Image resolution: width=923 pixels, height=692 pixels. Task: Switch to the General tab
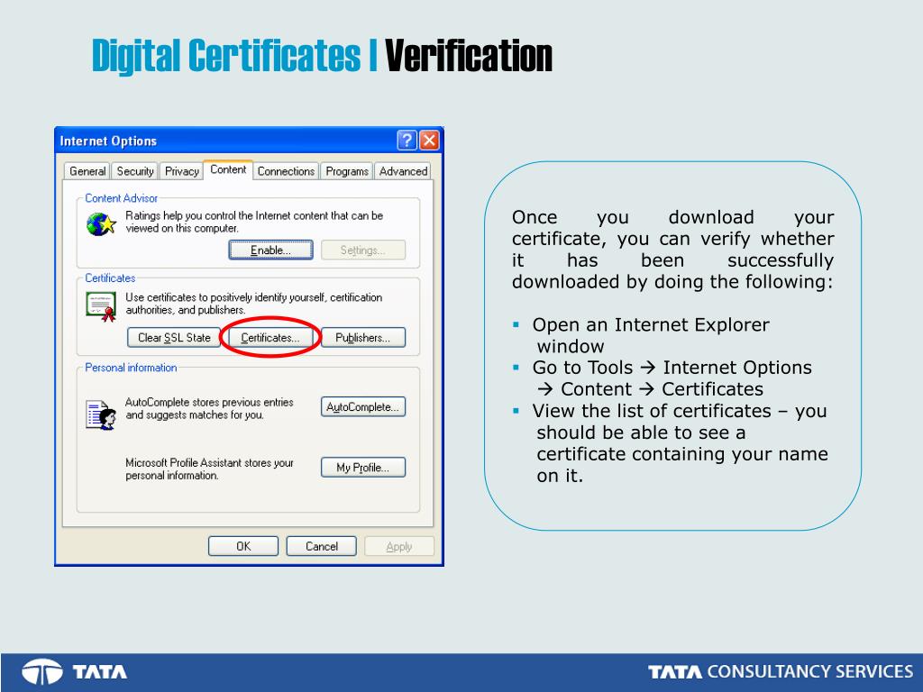click(87, 171)
